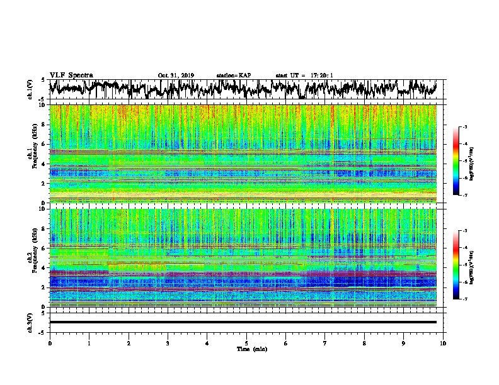Viewport: 499px width, 385px height.
Task: Click the "-3" label on ch.1 color bar
Action: pos(465,126)
